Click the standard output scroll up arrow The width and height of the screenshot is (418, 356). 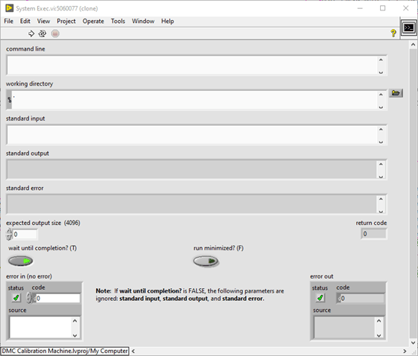[381, 164]
